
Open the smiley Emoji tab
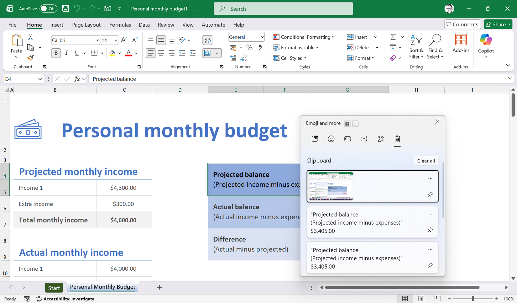click(331, 139)
